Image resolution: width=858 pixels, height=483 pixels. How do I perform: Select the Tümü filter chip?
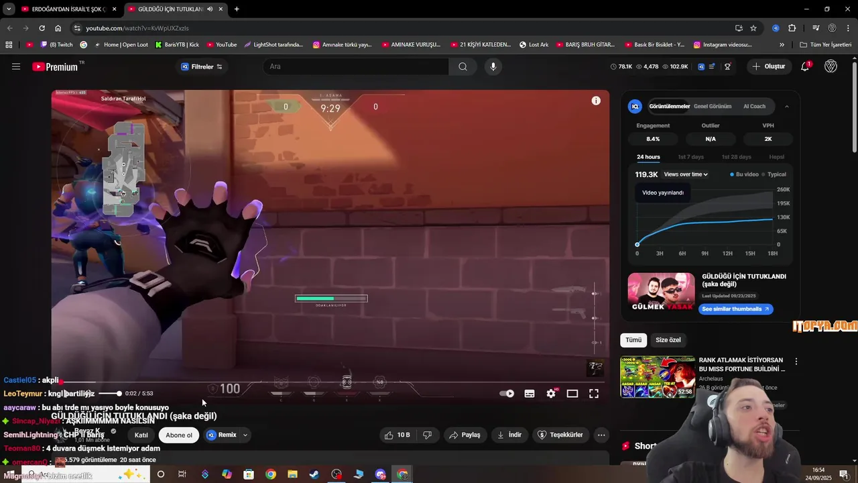633,340
